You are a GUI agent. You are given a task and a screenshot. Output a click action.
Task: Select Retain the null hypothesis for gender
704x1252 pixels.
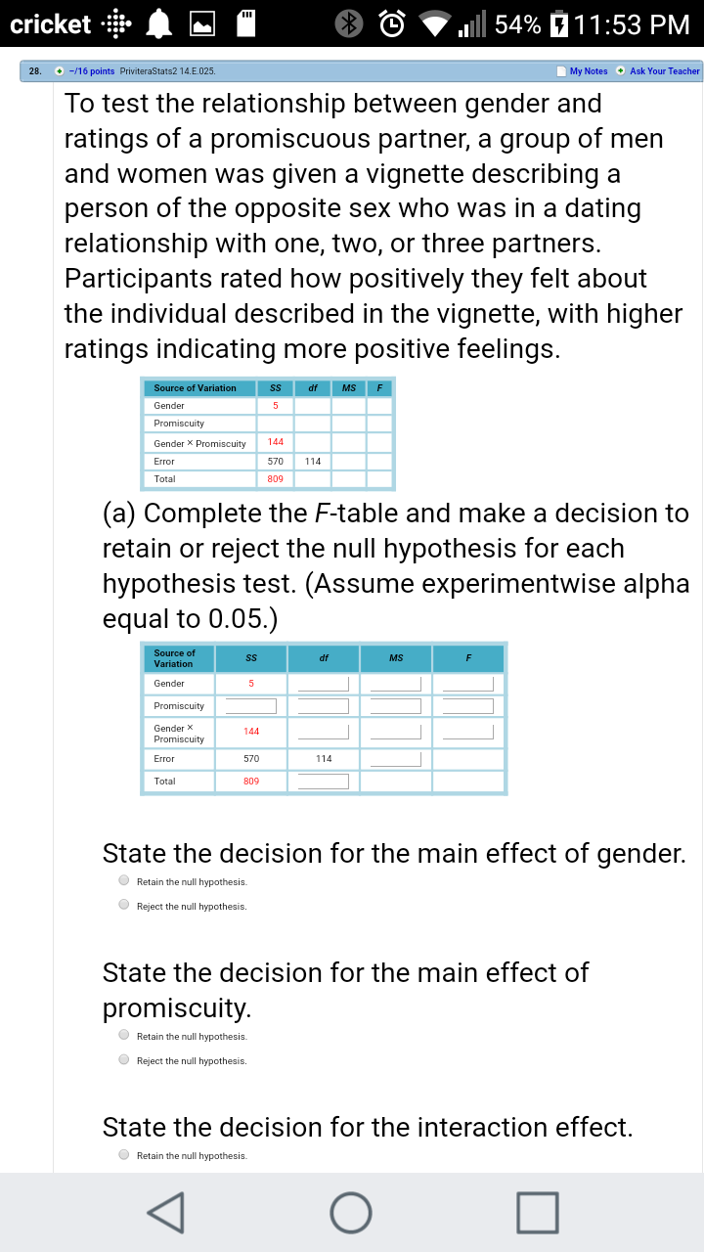coord(124,880)
